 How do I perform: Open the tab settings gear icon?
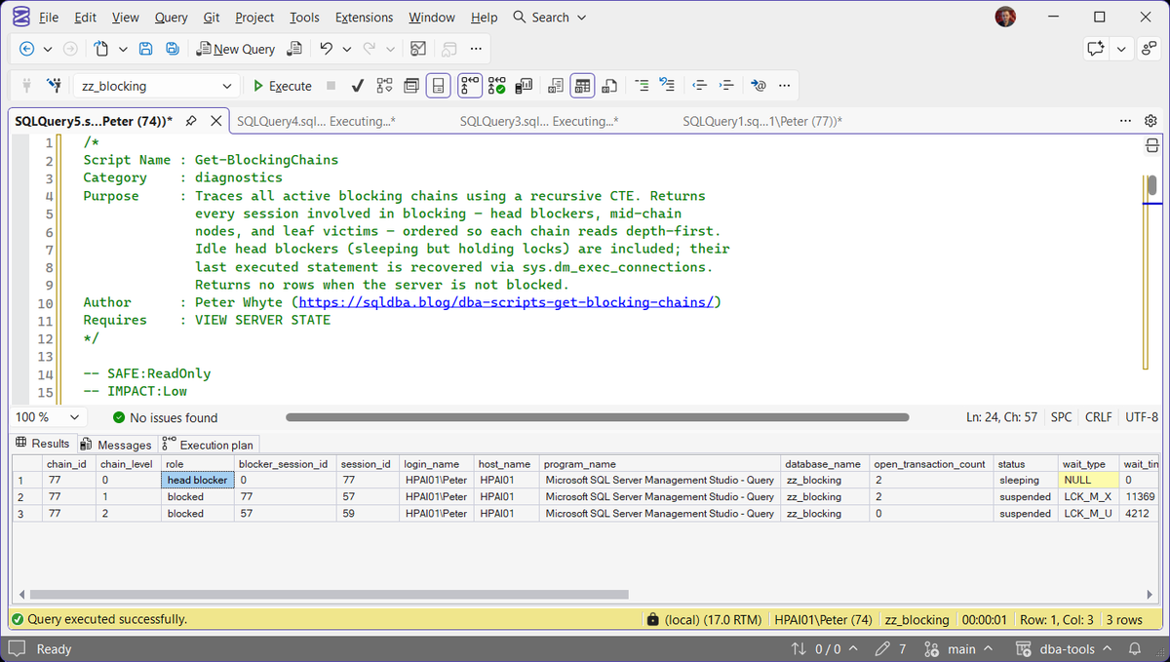1150,121
